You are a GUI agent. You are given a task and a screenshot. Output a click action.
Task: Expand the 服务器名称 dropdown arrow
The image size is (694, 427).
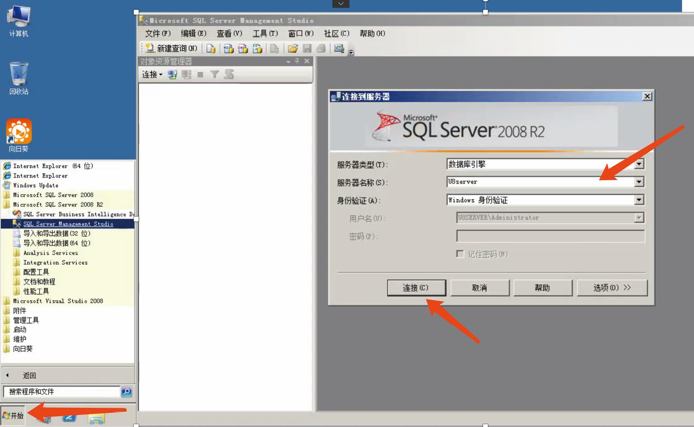click(x=639, y=182)
